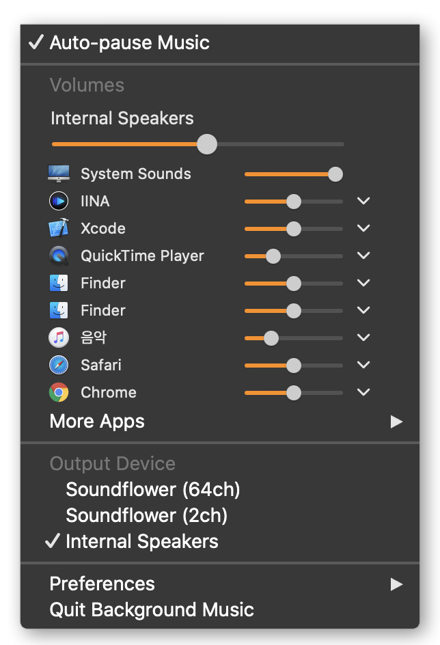Click the Xcode app icon
440x645 pixels.
point(59,228)
